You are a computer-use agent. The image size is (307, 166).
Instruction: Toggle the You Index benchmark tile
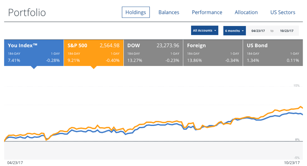[x=34, y=53]
